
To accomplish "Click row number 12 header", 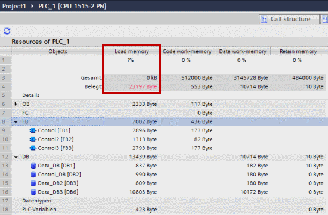I will pos(5,157).
